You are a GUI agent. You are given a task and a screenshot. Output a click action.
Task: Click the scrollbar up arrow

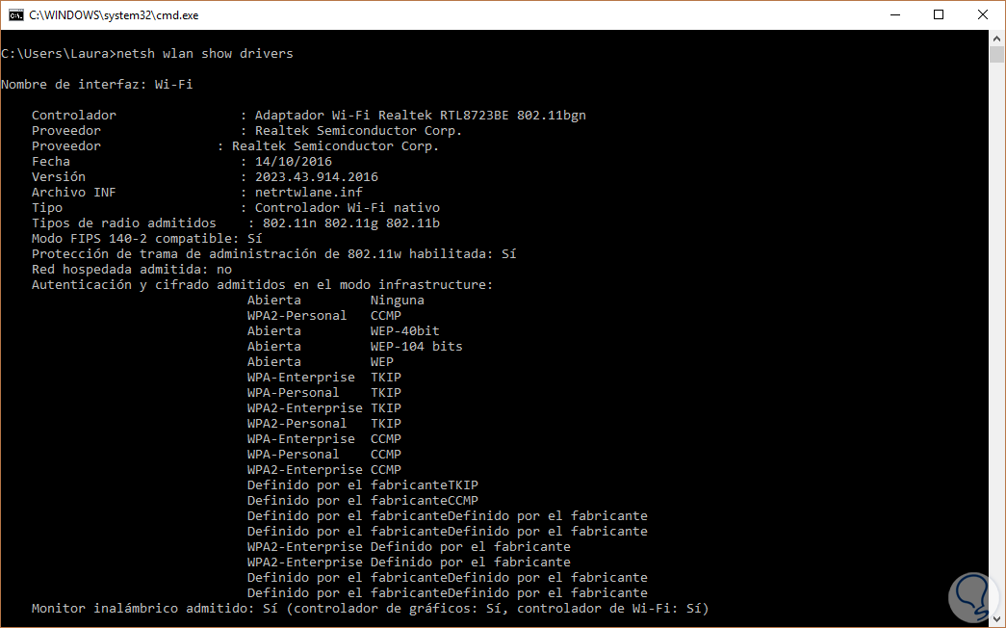coord(997,39)
